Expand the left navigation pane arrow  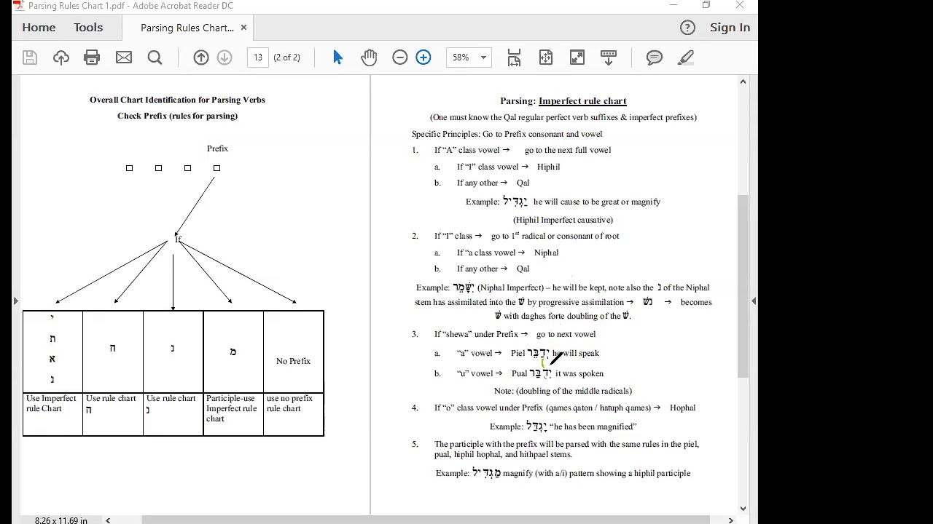15,301
